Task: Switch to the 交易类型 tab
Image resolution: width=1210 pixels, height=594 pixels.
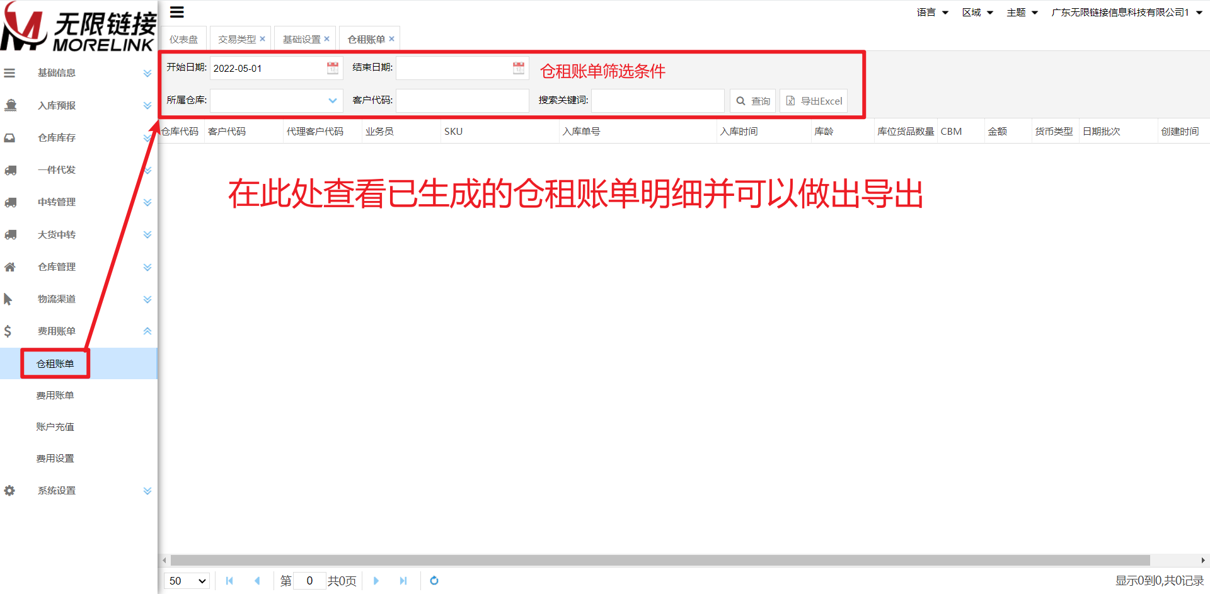Action: (237, 39)
